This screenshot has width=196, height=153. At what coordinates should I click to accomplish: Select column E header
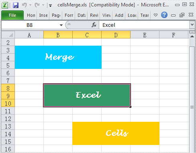click(145, 35)
